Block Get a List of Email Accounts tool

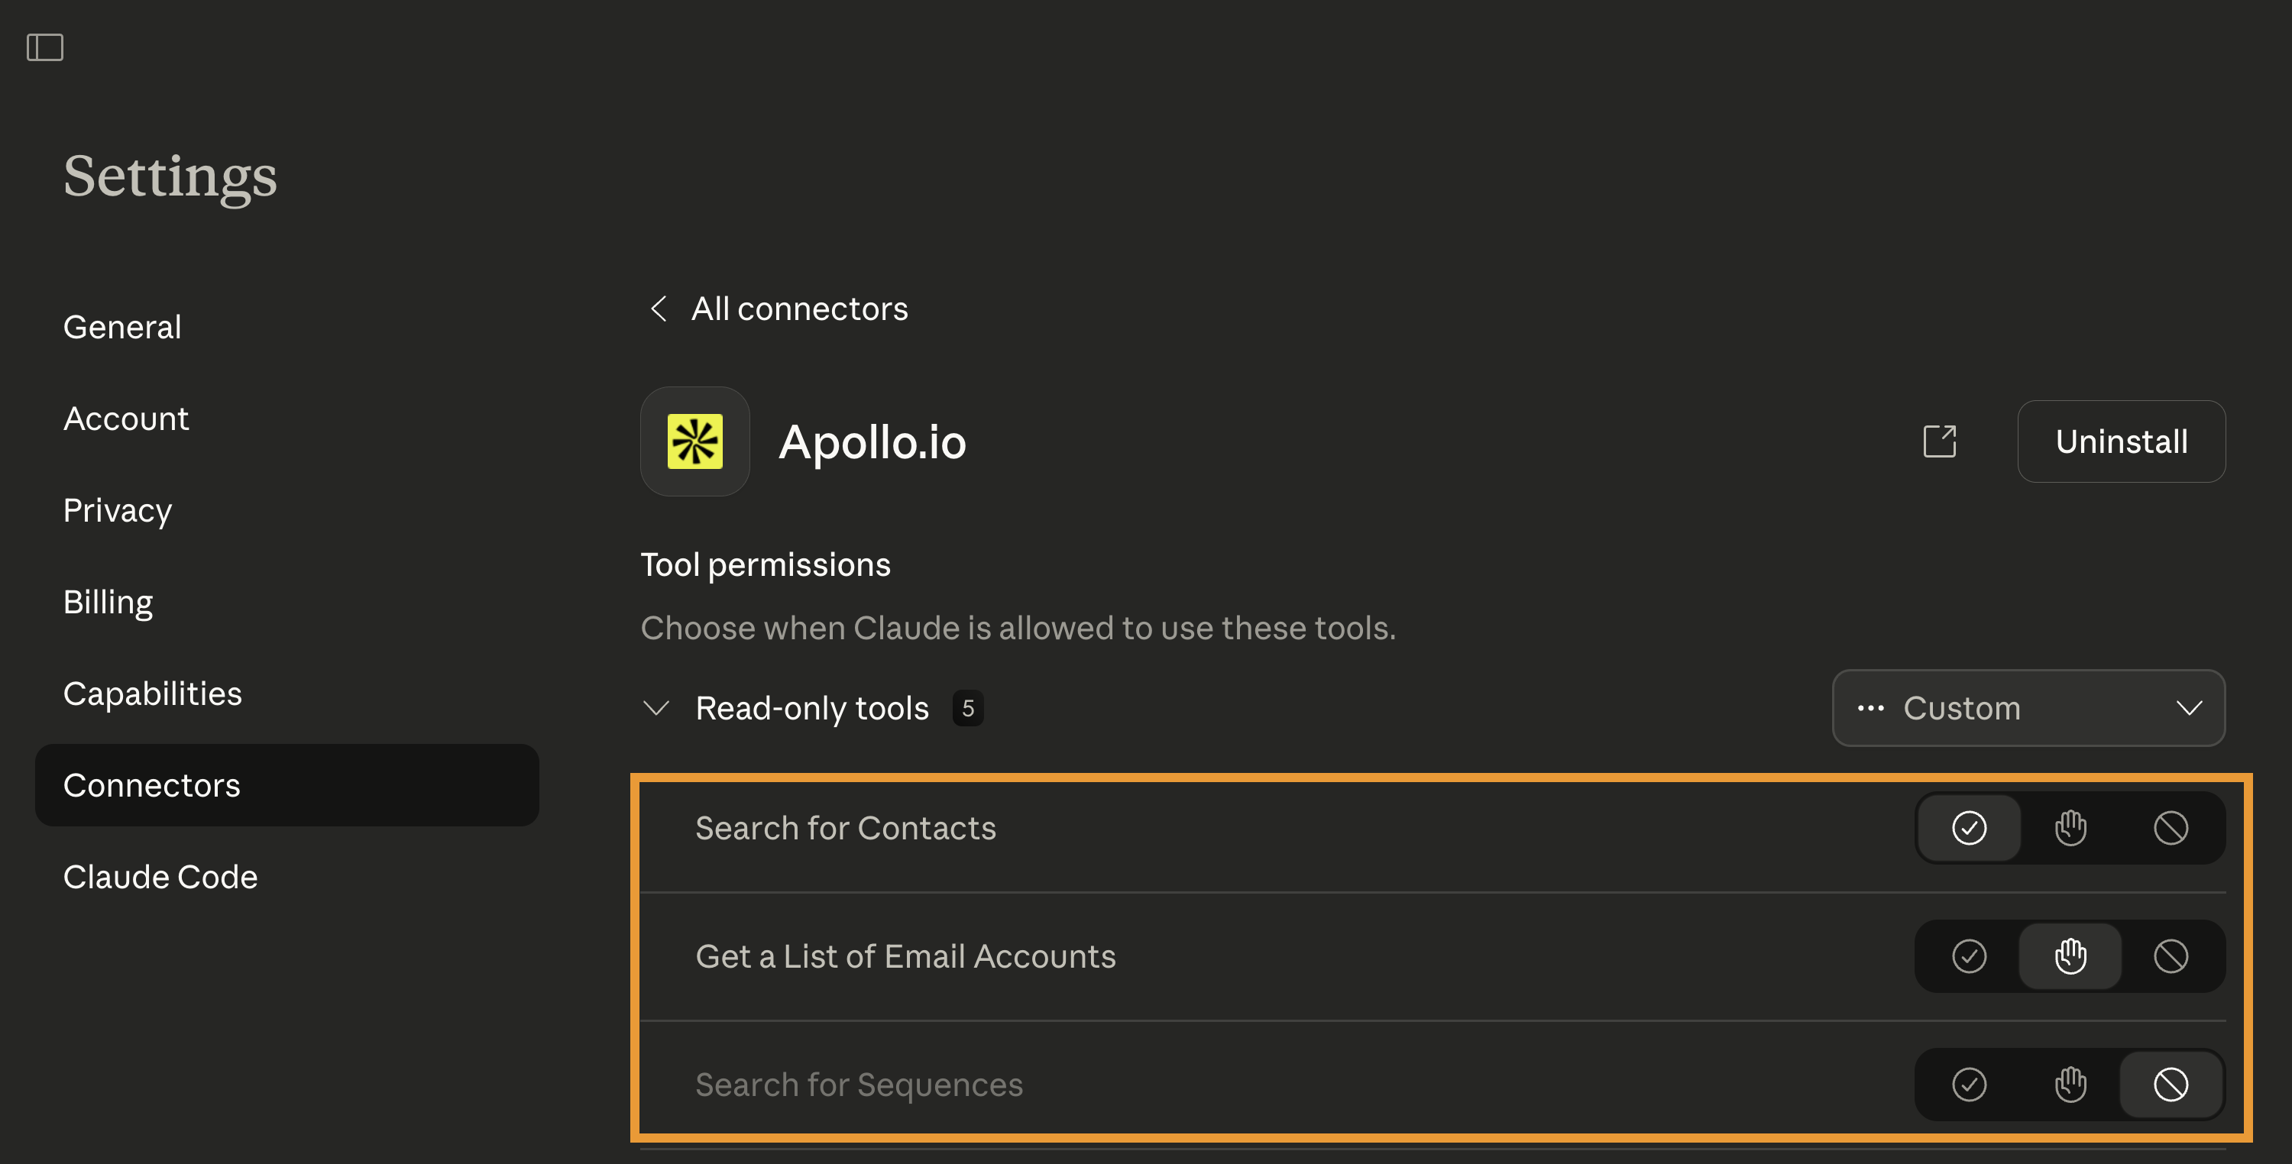pos(2170,956)
